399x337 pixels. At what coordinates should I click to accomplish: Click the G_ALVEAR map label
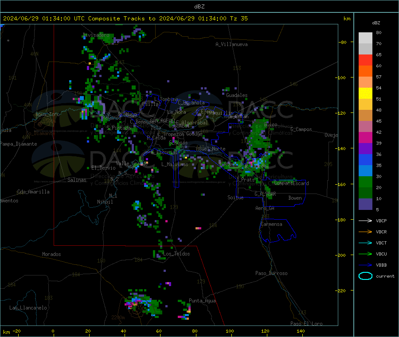(x=265, y=194)
